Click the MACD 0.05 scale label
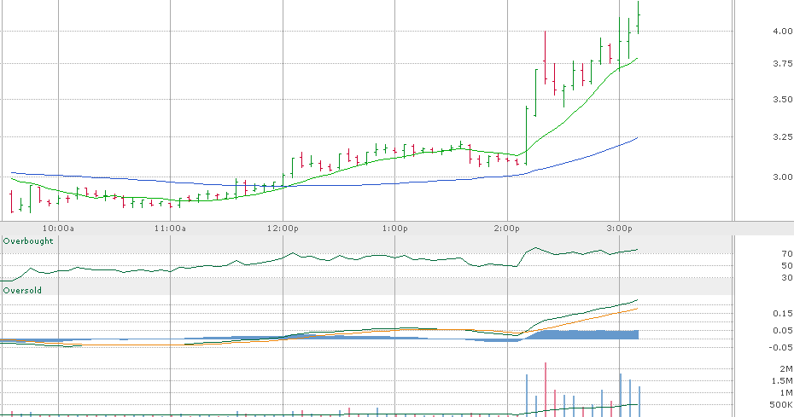This screenshot has height=417, width=794. pos(782,331)
